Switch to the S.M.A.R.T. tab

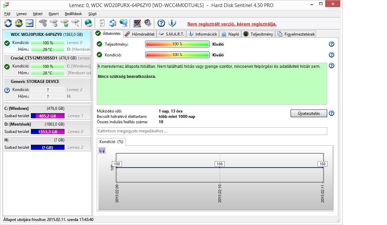click(172, 34)
